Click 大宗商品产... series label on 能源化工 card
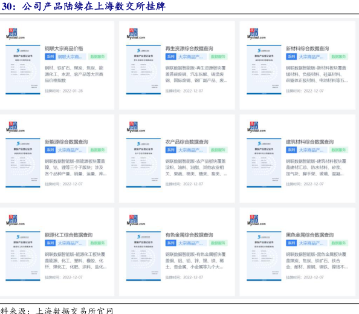 pyautogui.click(x=71, y=243)
